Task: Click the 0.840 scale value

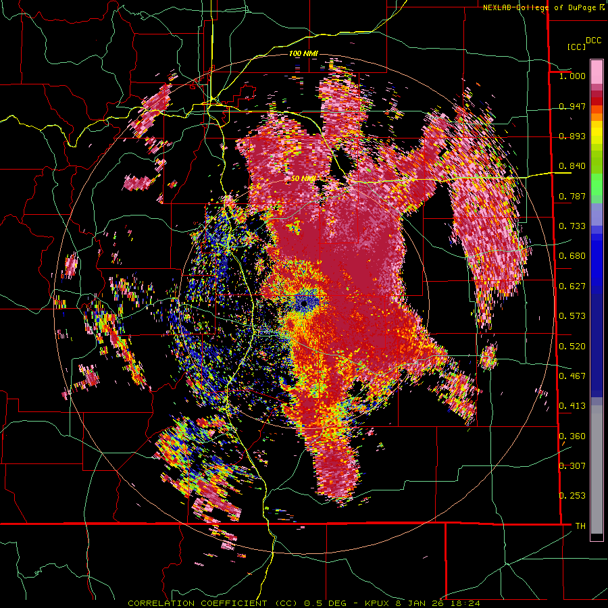Action: pos(572,166)
